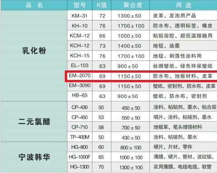Select the 乳化粉 category cell
Viewport: 217px width, 173px height.
click(34, 56)
